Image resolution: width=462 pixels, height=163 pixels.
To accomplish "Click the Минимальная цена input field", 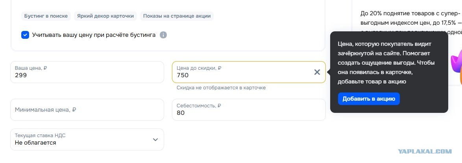I will click(x=87, y=110).
